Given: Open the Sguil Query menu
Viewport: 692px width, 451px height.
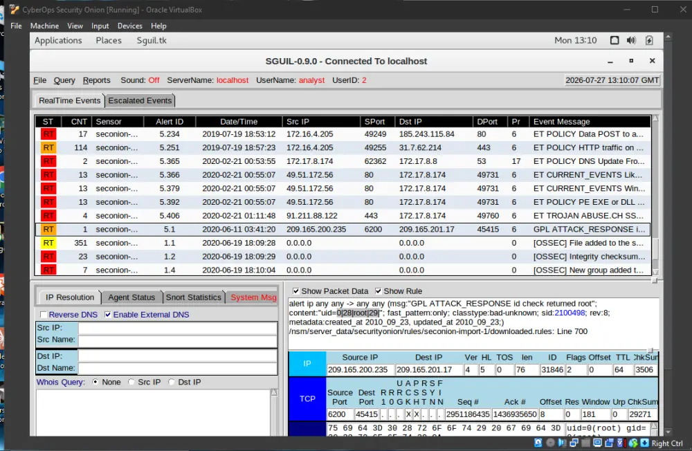Looking at the screenshot, I should [x=64, y=80].
